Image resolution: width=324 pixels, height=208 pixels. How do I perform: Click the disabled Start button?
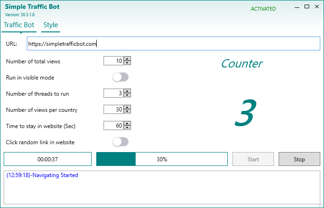pyautogui.click(x=253, y=159)
